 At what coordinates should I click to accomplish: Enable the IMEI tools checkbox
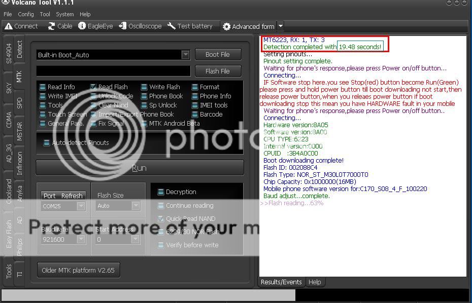coord(195,105)
